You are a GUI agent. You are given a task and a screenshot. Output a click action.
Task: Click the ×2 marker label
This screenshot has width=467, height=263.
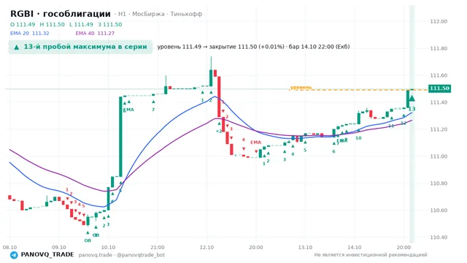pos(219,131)
